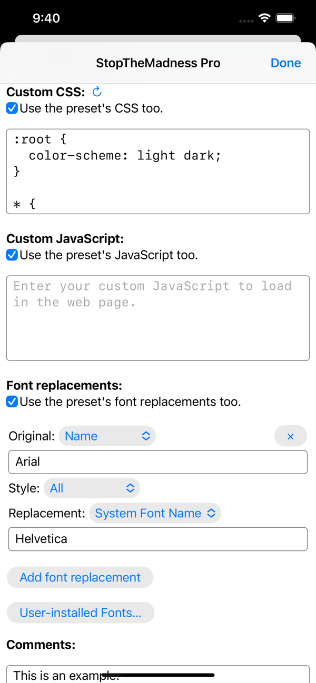Click the Arial original font field
316x683 pixels.
(x=158, y=462)
